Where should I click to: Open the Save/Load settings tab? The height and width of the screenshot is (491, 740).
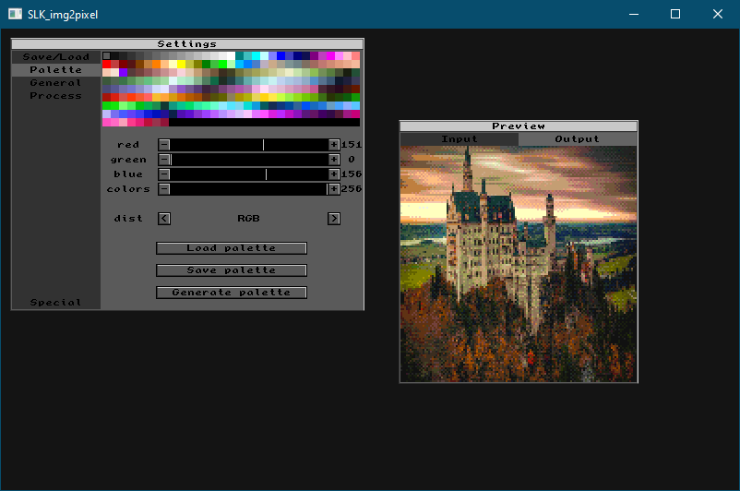[x=56, y=57]
